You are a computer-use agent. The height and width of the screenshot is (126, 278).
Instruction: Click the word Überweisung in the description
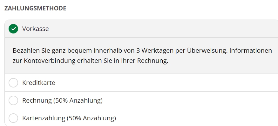(207, 51)
